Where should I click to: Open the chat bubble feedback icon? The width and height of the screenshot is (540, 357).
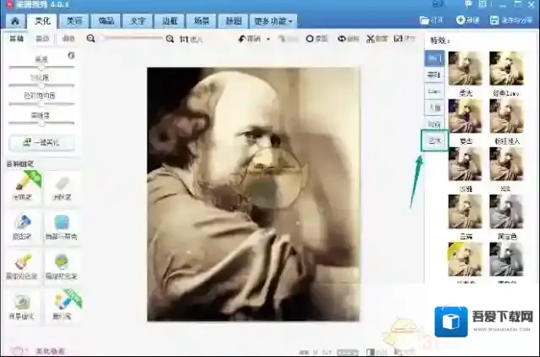(468, 4)
